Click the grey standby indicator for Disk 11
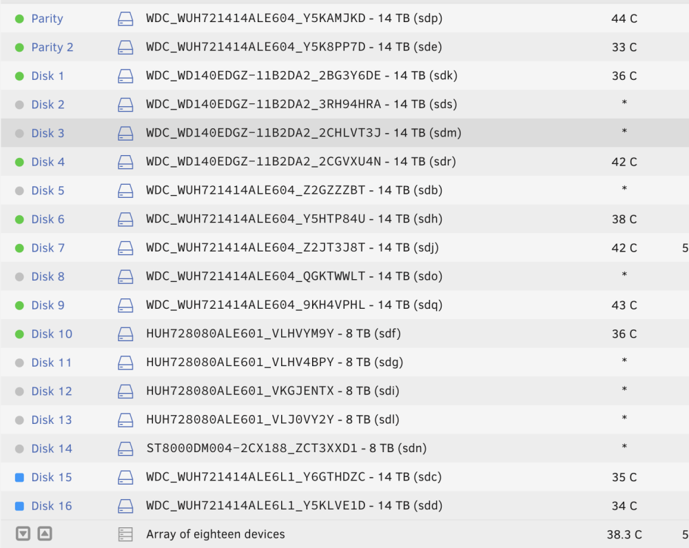The image size is (689, 548). [x=19, y=363]
